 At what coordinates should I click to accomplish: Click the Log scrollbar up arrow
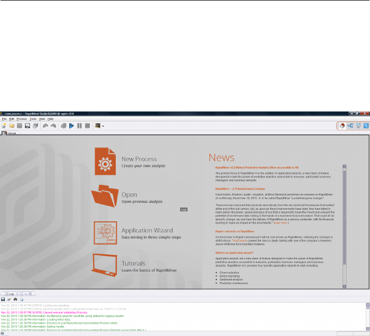368,305
